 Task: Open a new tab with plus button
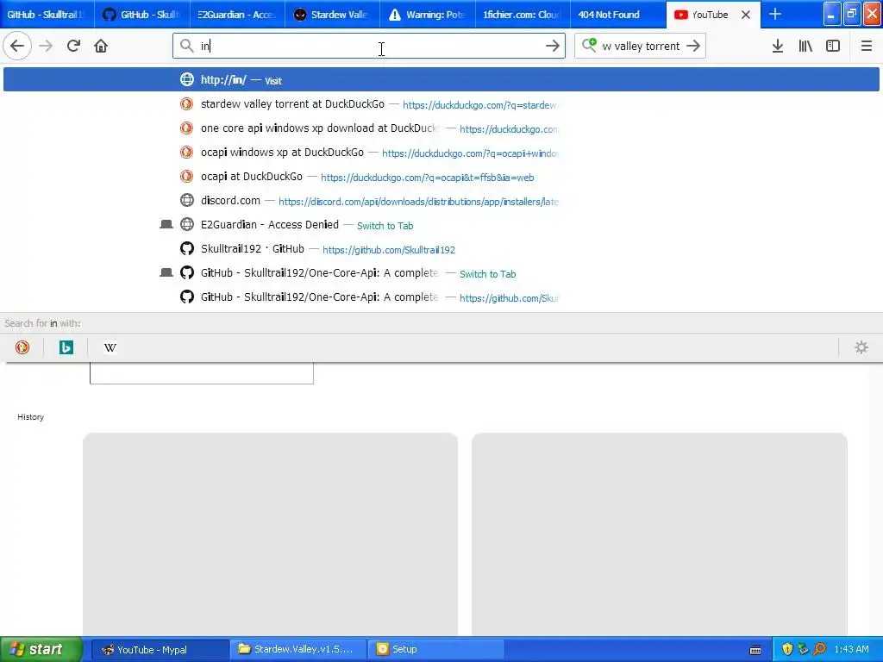click(775, 14)
